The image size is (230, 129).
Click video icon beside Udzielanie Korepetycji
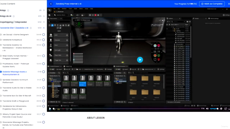coord(1,40)
